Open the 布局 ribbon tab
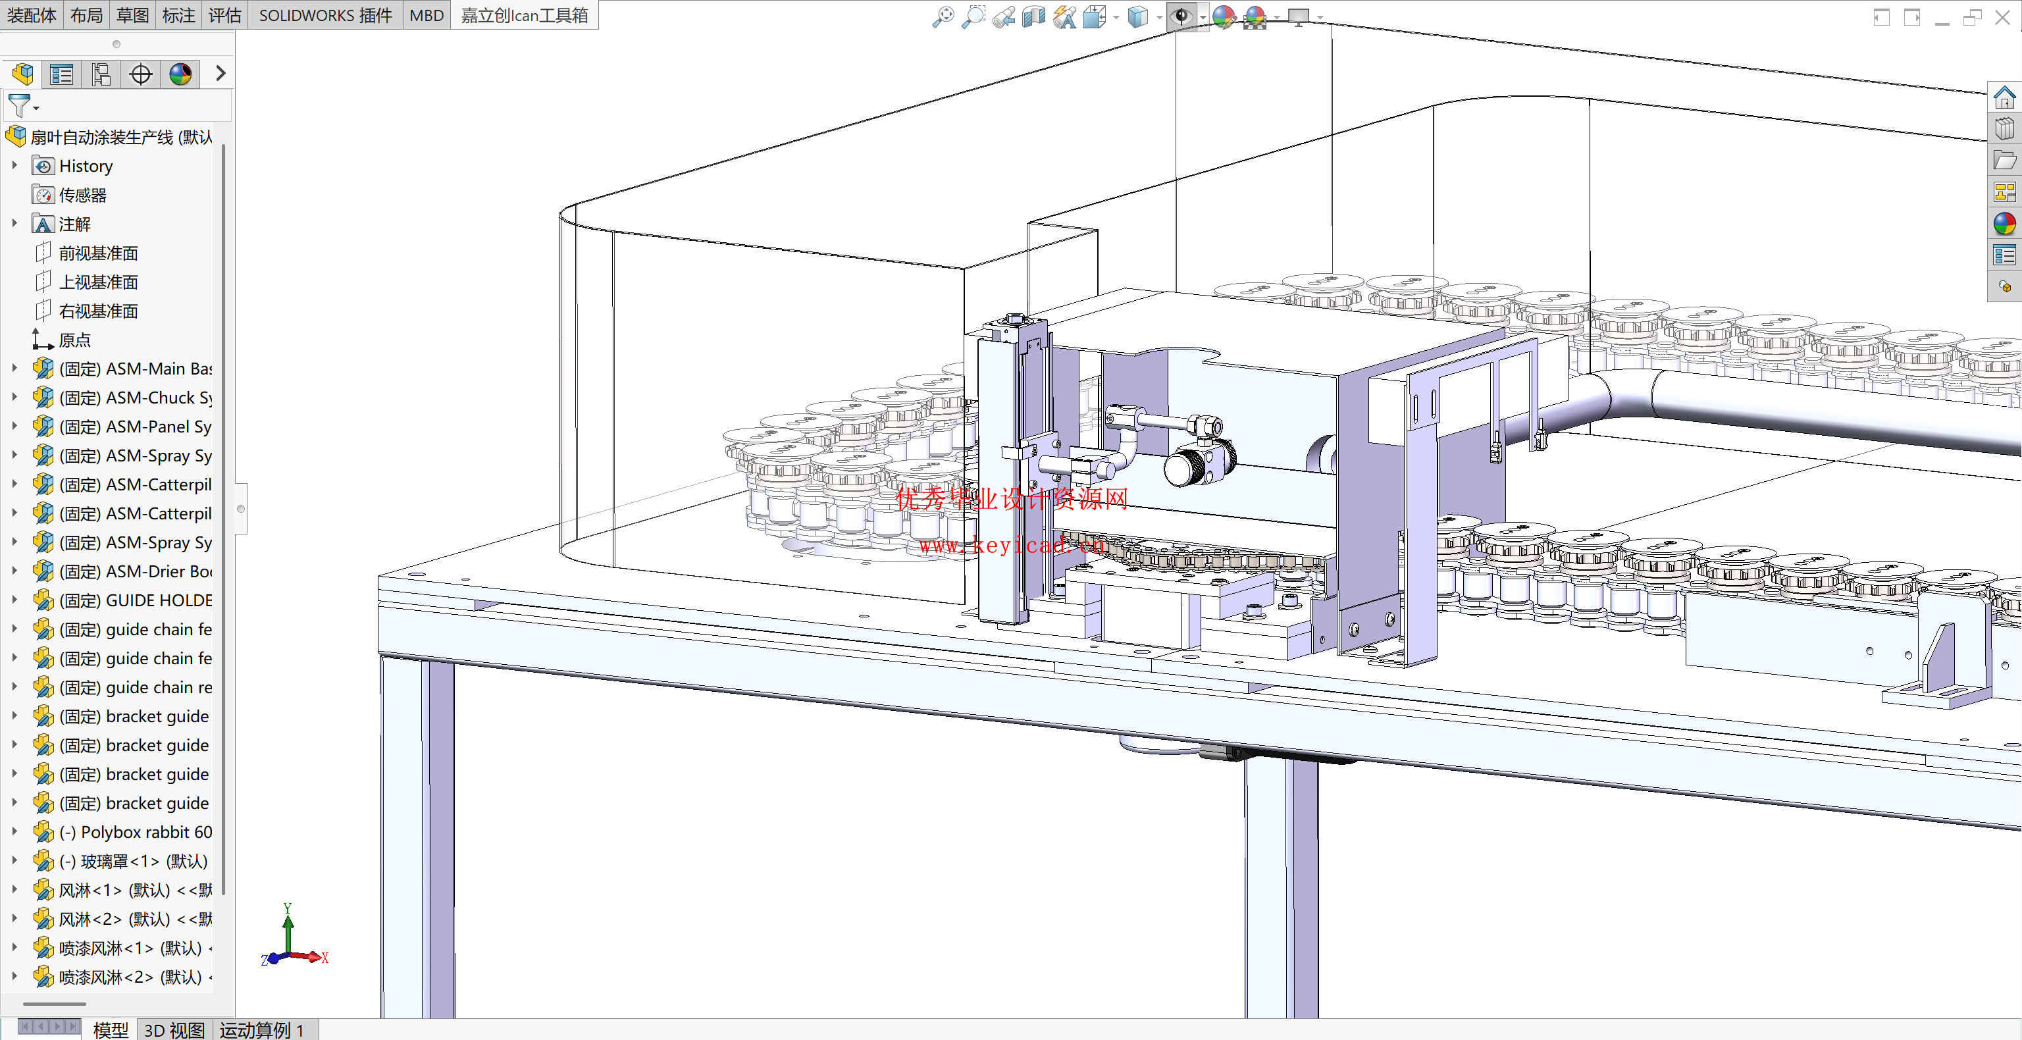The width and height of the screenshot is (2022, 1040). click(86, 16)
